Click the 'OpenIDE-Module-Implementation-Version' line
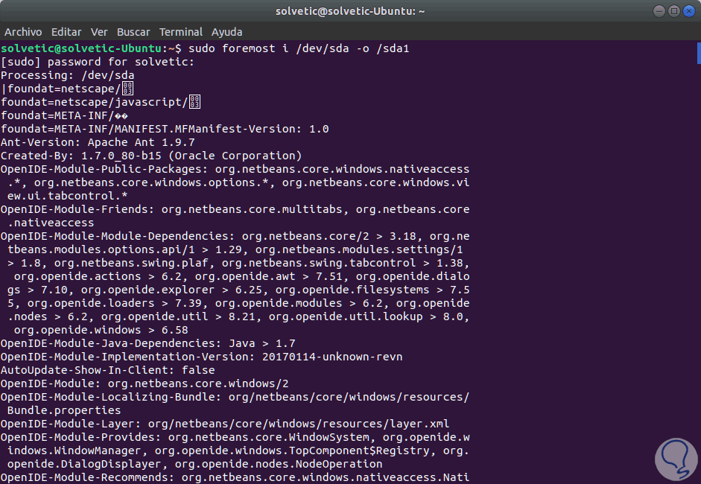The width and height of the screenshot is (701, 484). (x=202, y=357)
